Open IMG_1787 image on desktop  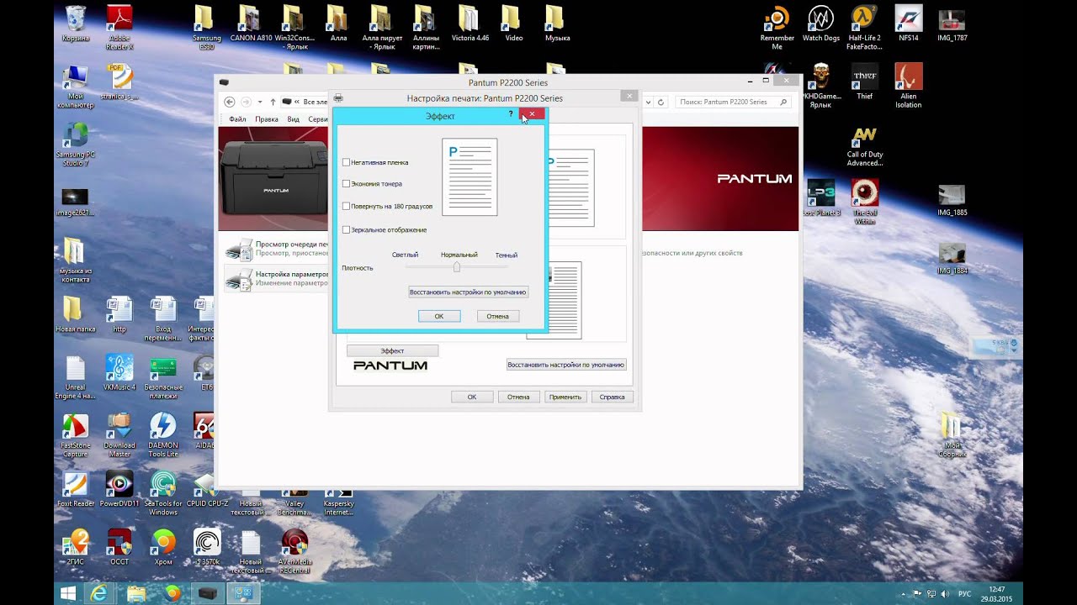952,24
